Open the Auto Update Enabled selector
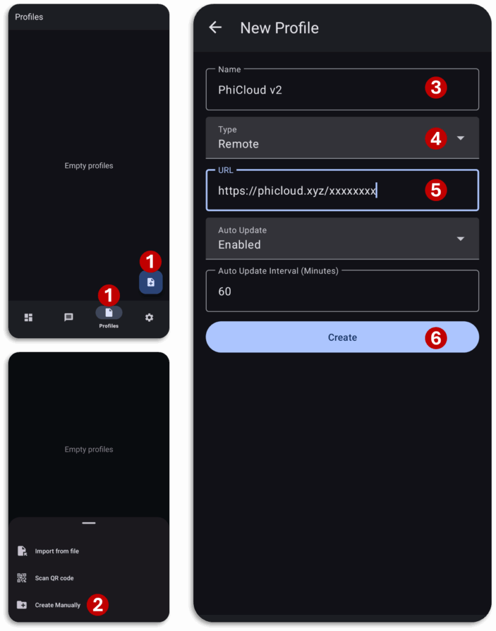 [x=342, y=238]
